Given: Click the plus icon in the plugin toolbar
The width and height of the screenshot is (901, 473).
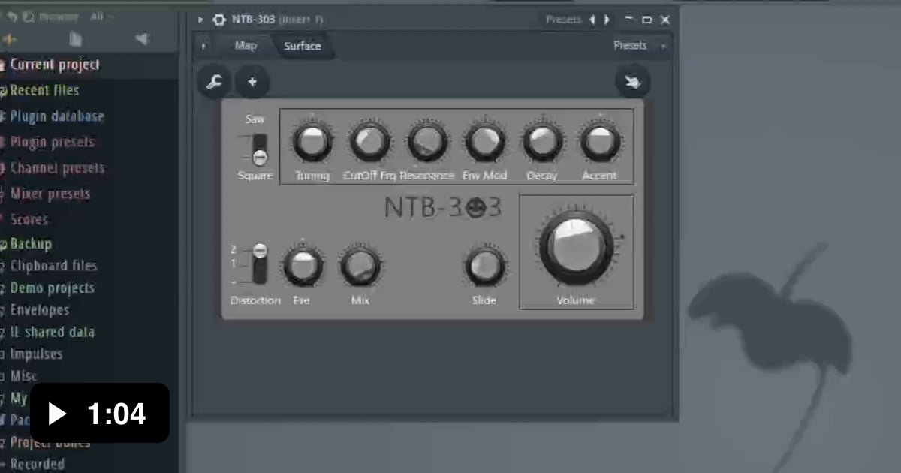Looking at the screenshot, I should coord(252,81).
